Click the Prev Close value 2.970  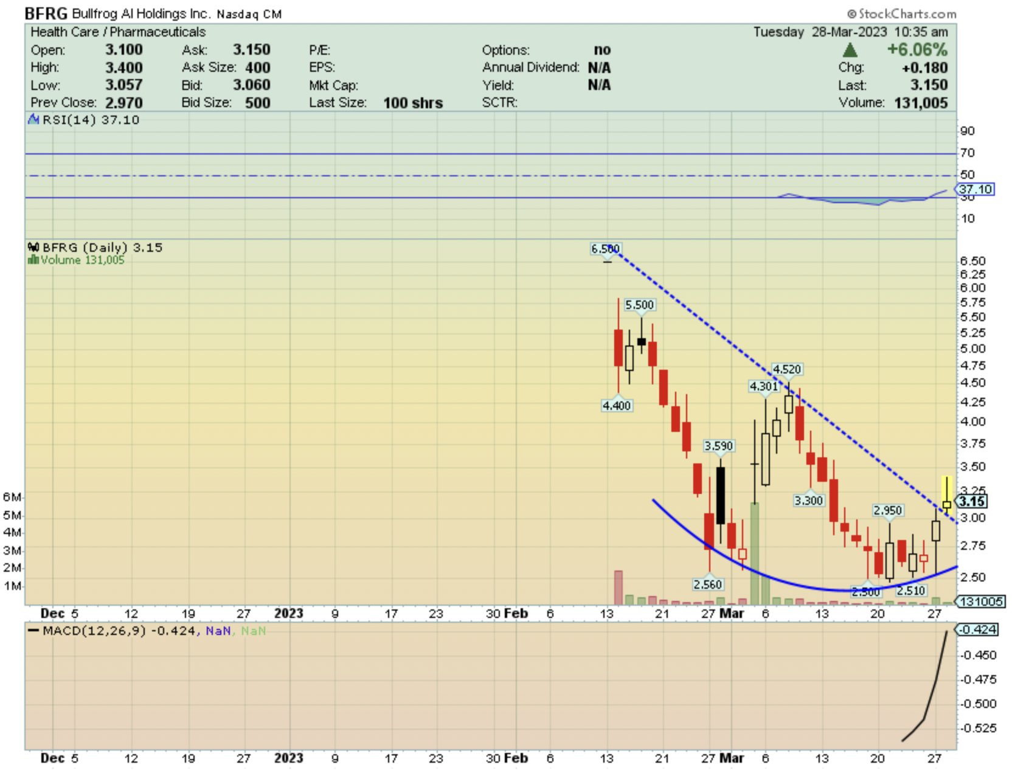124,103
